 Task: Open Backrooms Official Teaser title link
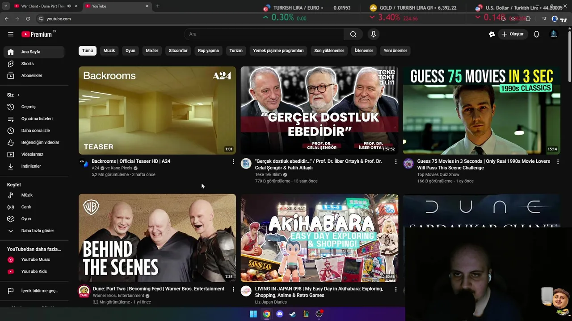131,161
